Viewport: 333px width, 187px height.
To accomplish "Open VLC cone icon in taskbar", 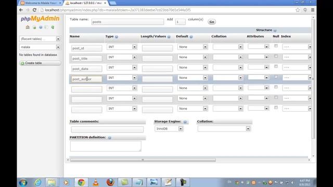I will coord(96,182).
